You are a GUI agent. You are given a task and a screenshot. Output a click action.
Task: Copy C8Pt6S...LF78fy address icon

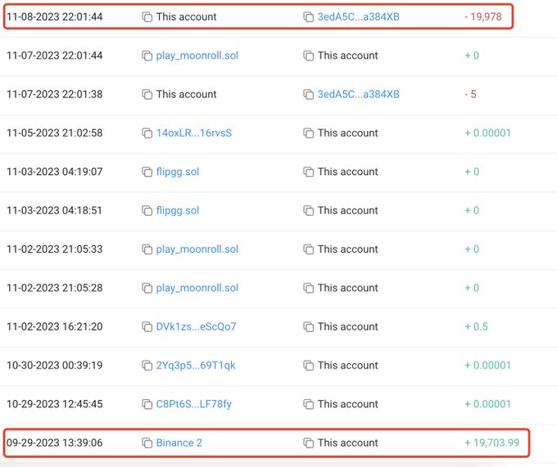pyautogui.click(x=147, y=404)
